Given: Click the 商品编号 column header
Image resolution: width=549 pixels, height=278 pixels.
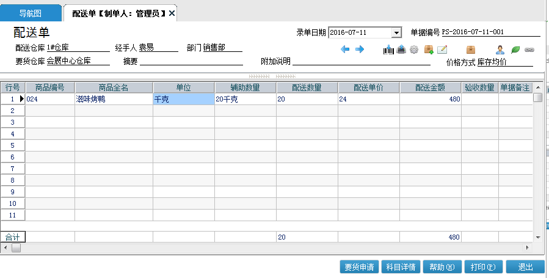Looking at the screenshot, I should click(x=50, y=87).
